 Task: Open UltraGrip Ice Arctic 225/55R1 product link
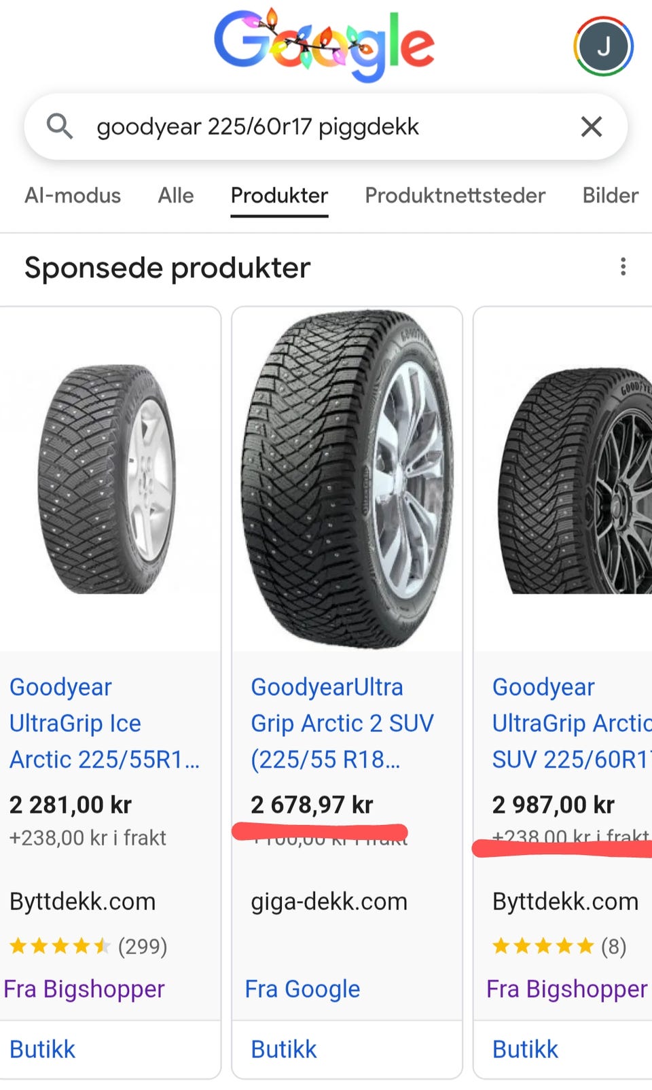coord(105,723)
